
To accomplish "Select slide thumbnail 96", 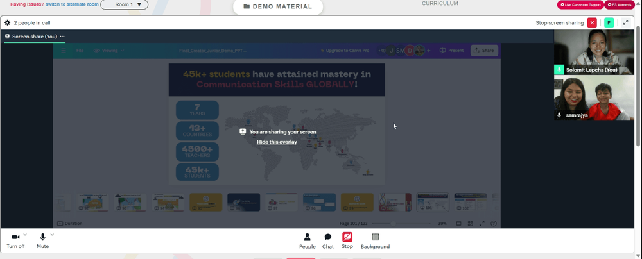I will pyautogui.click(x=243, y=202).
